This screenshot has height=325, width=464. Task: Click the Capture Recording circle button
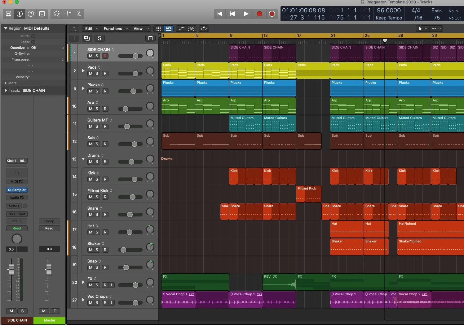click(x=272, y=14)
